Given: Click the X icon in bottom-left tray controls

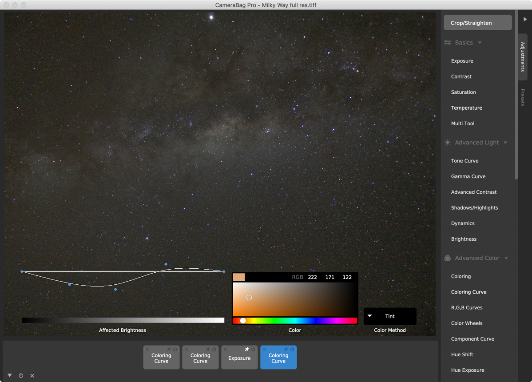Looking at the screenshot, I should (32, 376).
